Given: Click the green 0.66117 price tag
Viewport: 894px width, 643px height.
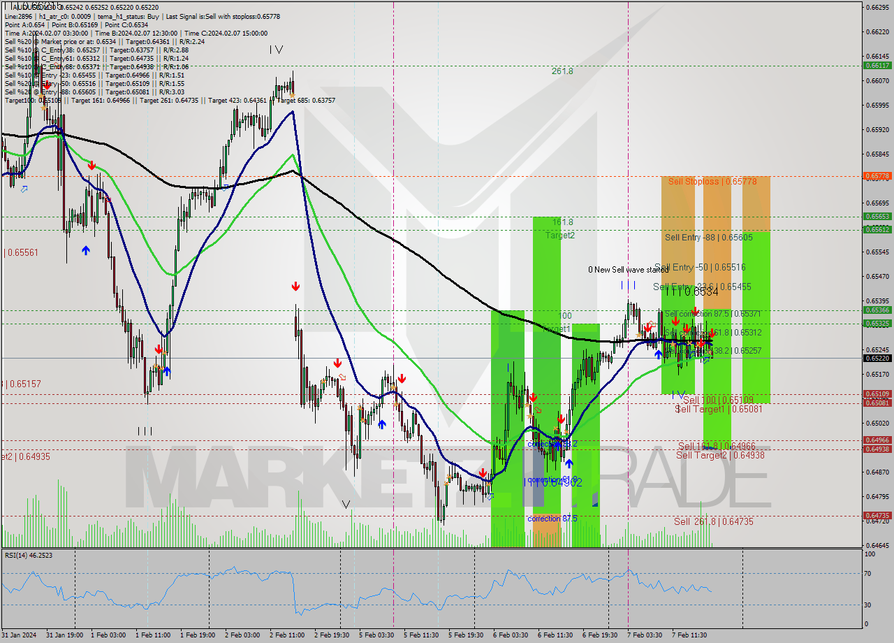Looking at the screenshot, I should point(877,65).
